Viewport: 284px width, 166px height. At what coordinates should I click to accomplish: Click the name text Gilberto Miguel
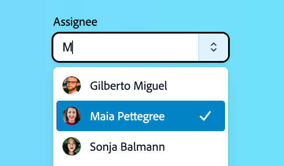(x=128, y=86)
